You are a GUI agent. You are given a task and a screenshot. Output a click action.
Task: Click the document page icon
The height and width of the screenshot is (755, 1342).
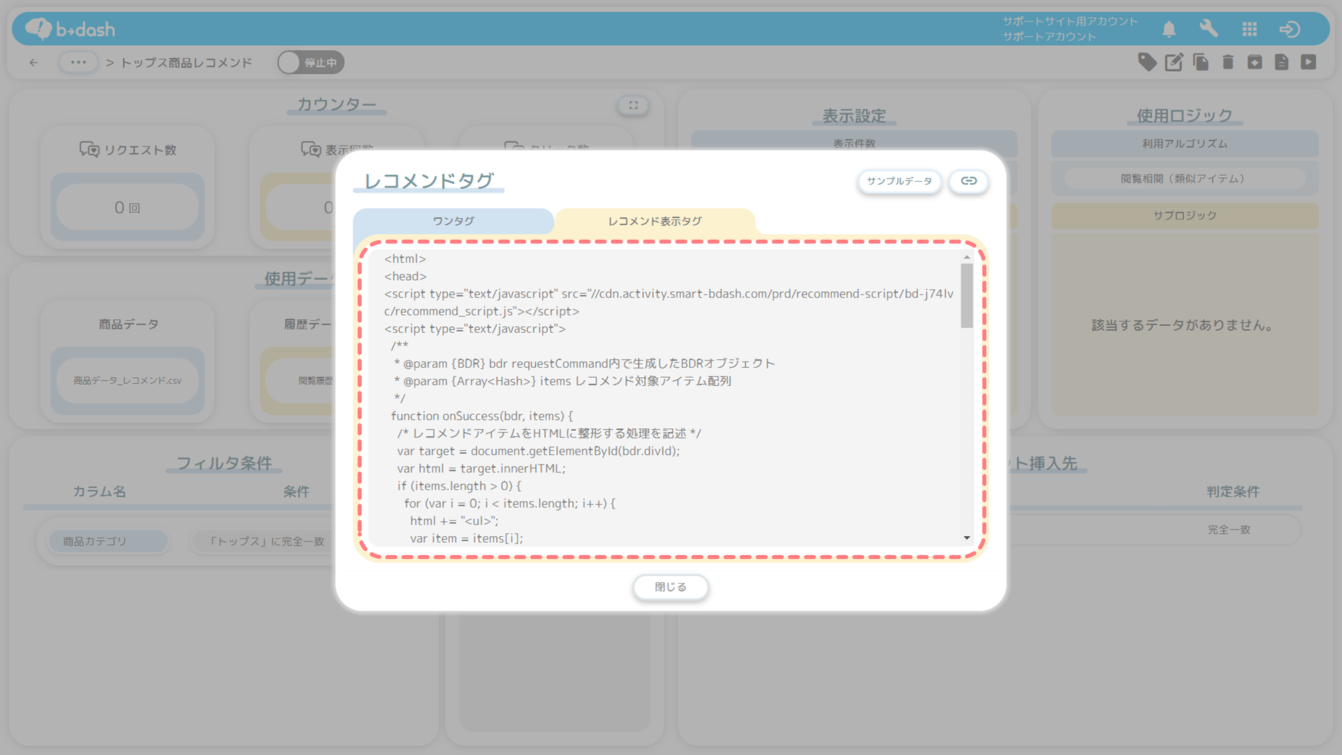click(1282, 62)
